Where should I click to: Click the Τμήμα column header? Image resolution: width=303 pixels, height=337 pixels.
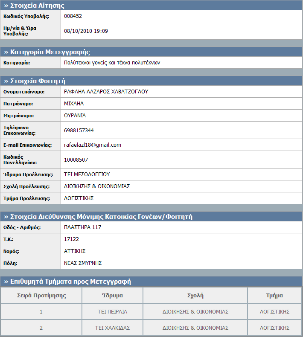point(274,296)
